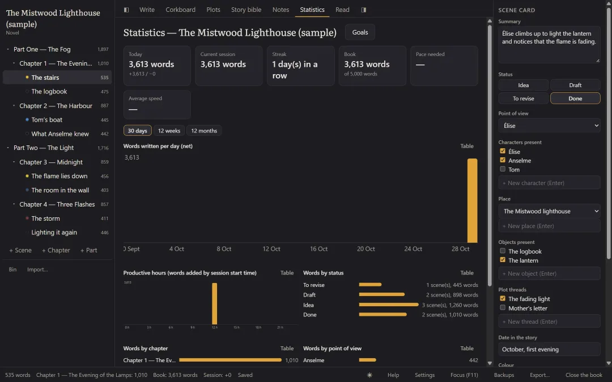This screenshot has width=612, height=382.
Task: Collapse Chapter 2 — The Harbour
Action: coord(14,106)
